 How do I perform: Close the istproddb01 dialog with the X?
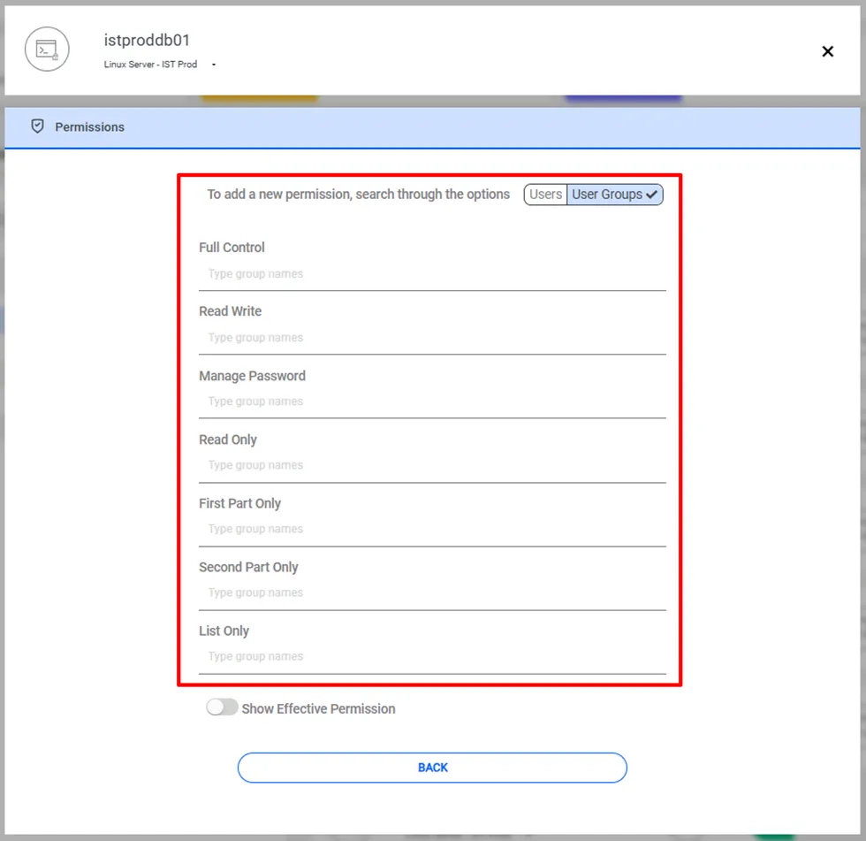827,51
